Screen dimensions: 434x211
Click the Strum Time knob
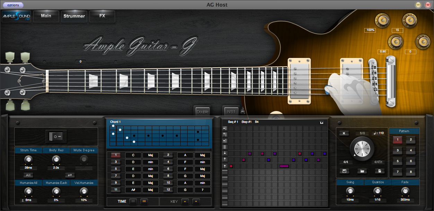click(28, 160)
